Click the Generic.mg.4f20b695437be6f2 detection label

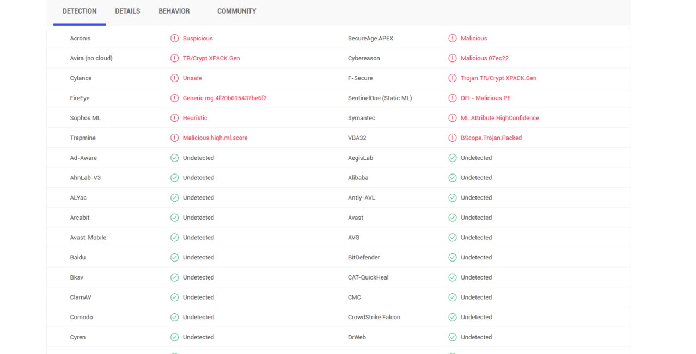pyautogui.click(x=225, y=98)
